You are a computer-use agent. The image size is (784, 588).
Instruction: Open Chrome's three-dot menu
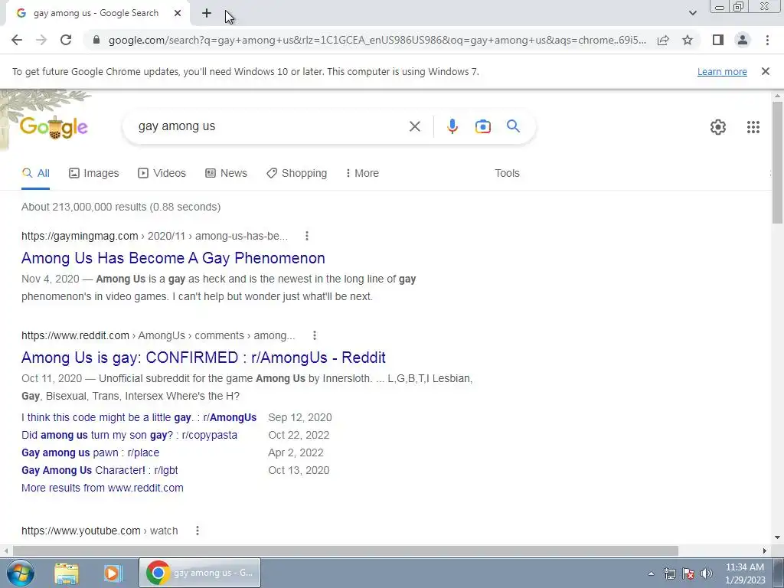coord(767,40)
